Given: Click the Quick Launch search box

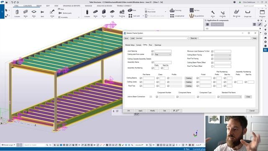Looking at the screenshot, I should click(x=255, y=6).
